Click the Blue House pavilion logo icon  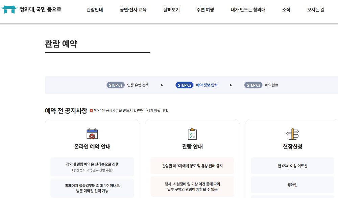9,9
